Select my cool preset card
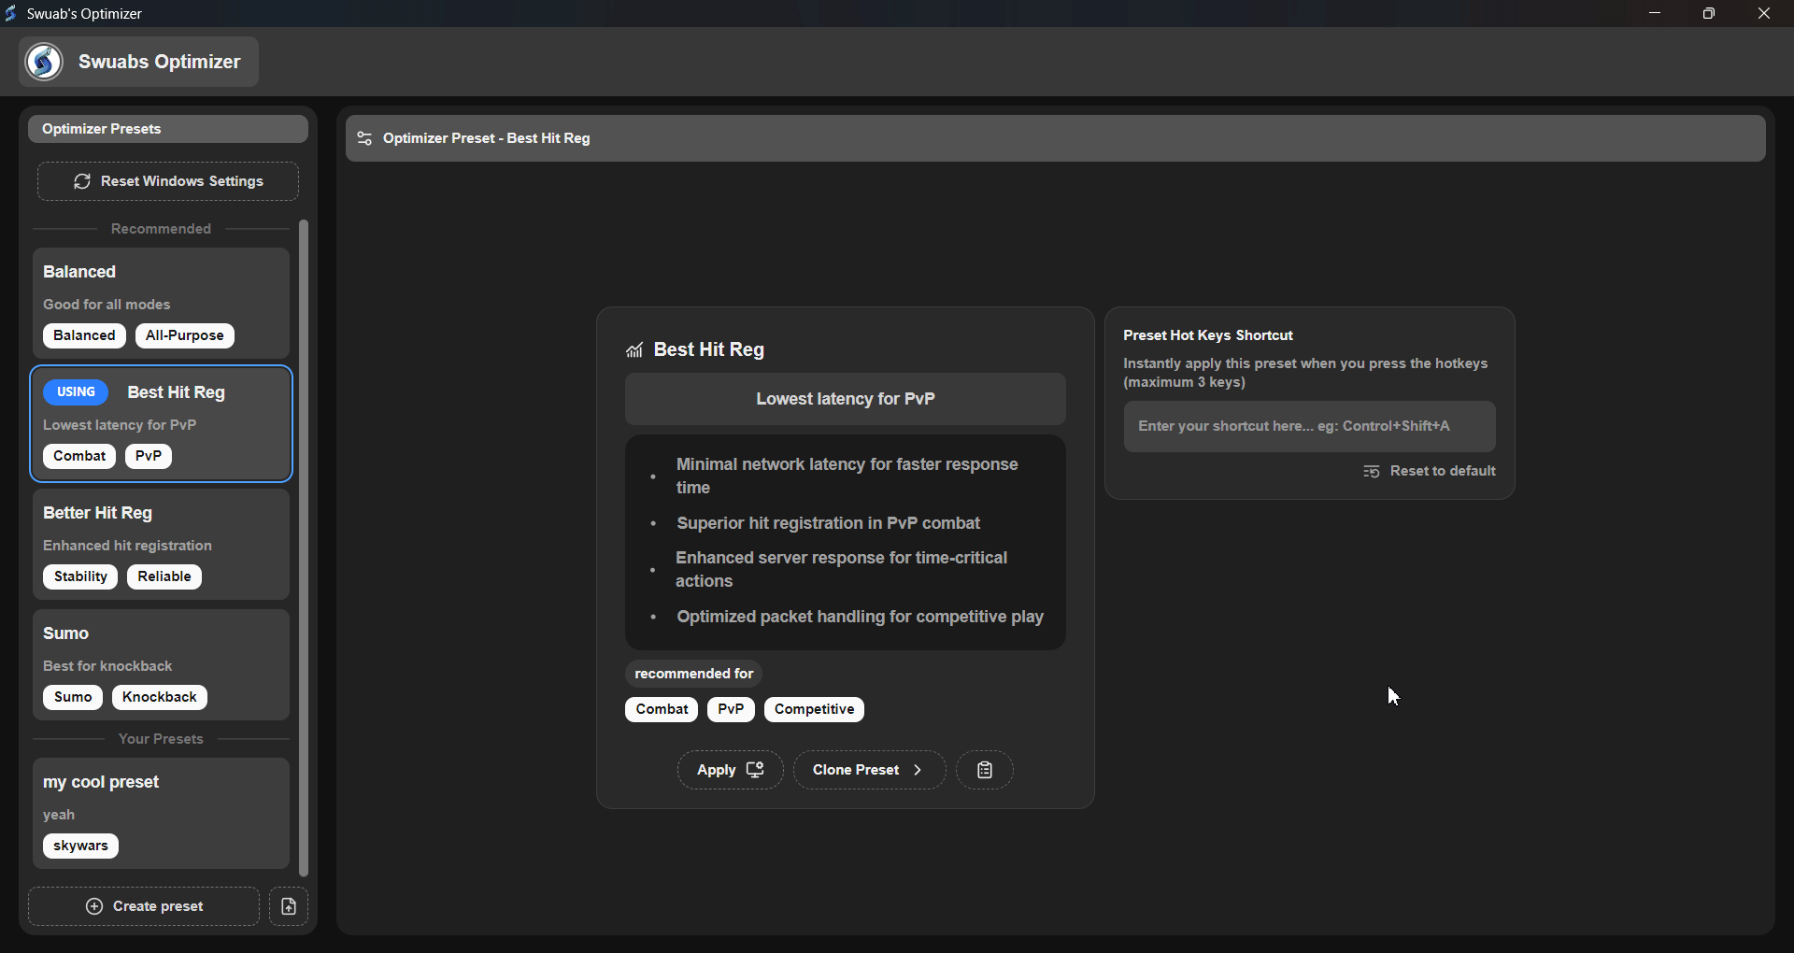1794x953 pixels. pos(162,814)
